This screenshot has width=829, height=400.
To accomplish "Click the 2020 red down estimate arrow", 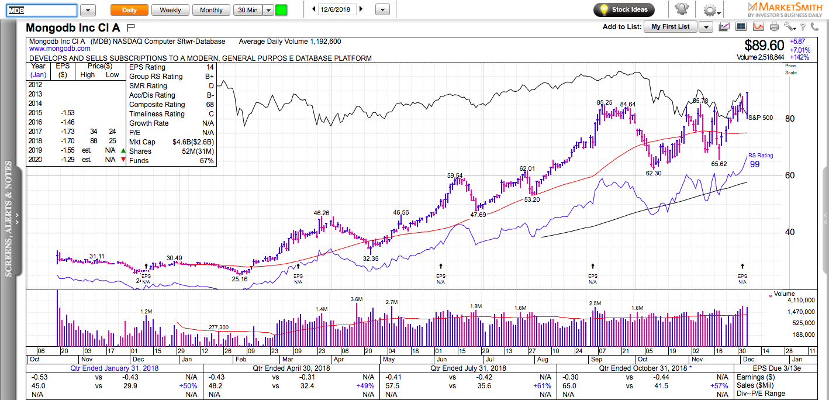I will pos(123,160).
